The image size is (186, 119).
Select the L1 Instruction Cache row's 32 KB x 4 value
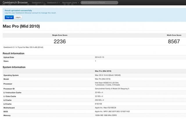pyautogui.click(x=99, y=93)
